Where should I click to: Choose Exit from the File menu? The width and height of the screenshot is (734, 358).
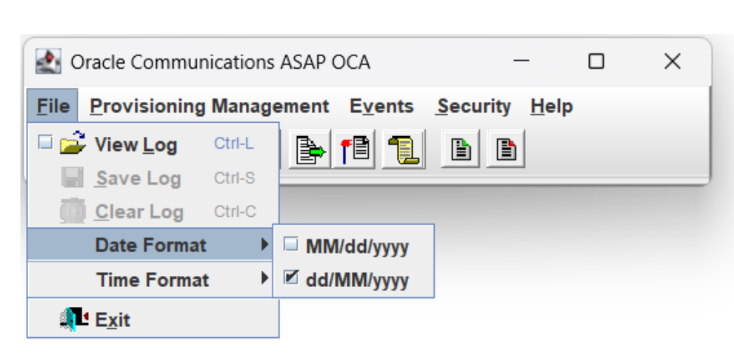click(153, 320)
